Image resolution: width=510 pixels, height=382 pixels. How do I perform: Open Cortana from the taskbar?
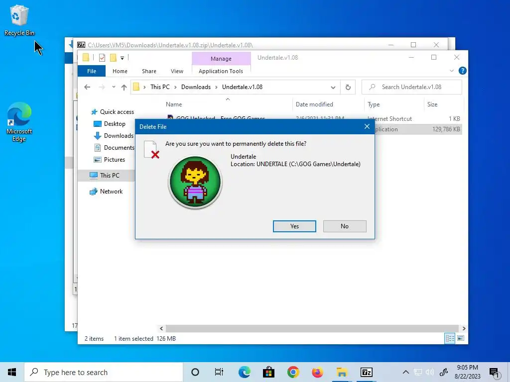coord(195,372)
